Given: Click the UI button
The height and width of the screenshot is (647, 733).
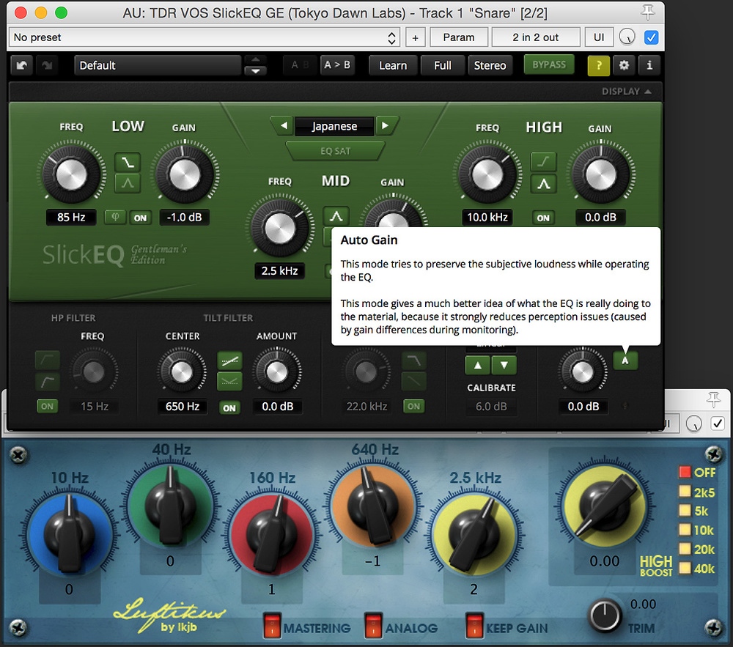Looking at the screenshot, I should [x=599, y=37].
